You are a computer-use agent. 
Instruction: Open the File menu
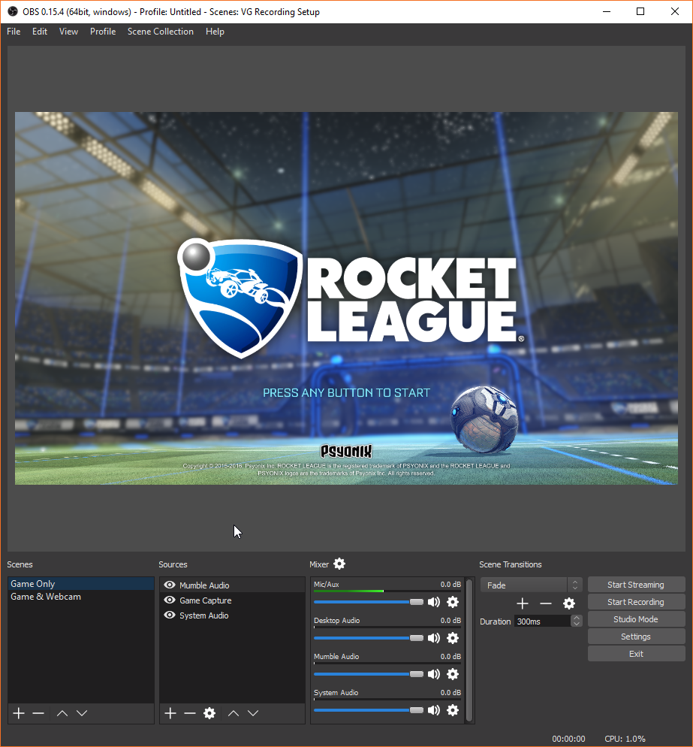[x=14, y=32]
